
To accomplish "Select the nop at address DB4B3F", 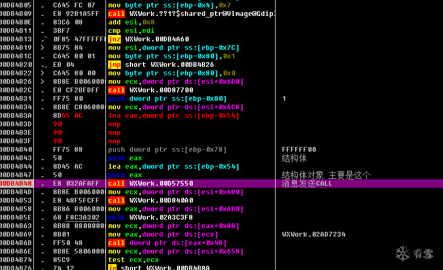I will 114,141.
